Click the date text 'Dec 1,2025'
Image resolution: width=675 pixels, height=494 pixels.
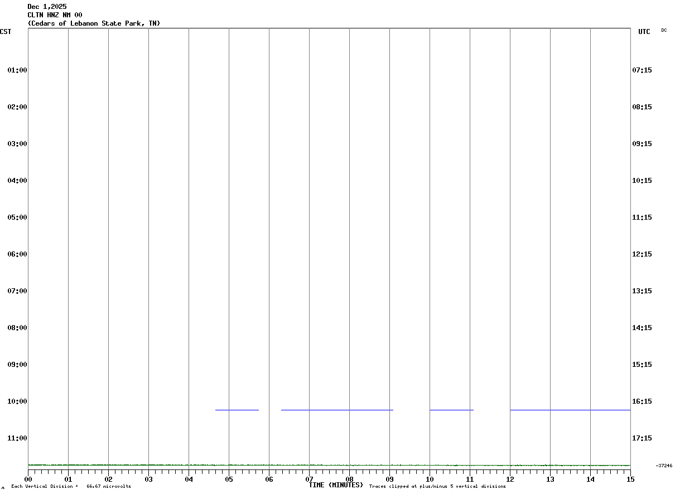click(47, 7)
